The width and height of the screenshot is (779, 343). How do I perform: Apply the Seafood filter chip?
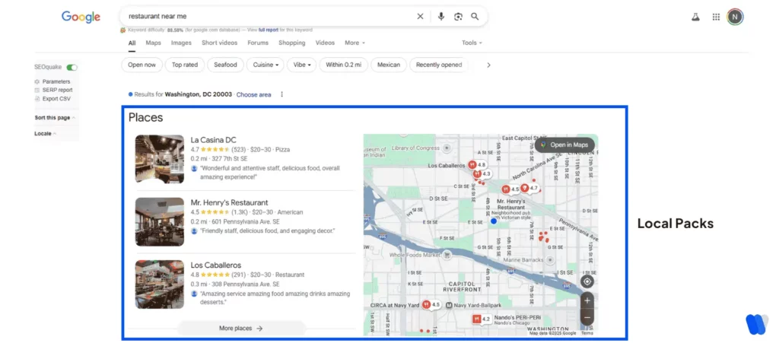[x=225, y=65]
